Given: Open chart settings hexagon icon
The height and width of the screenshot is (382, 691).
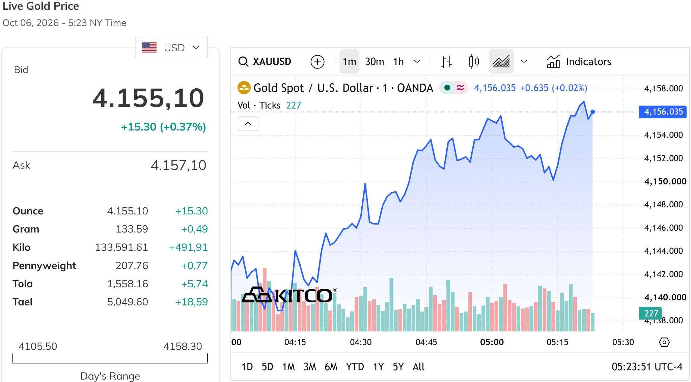Looking at the screenshot, I should [x=664, y=343].
